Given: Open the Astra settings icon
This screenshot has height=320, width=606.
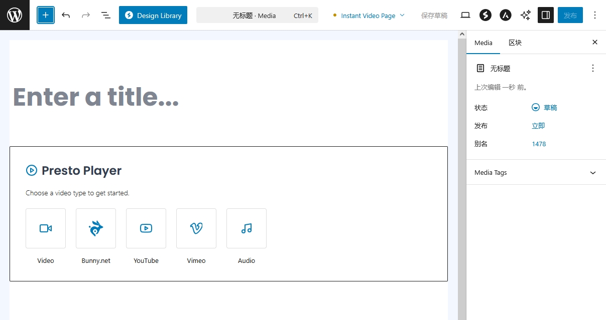Looking at the screenshot, I should 506,15.
